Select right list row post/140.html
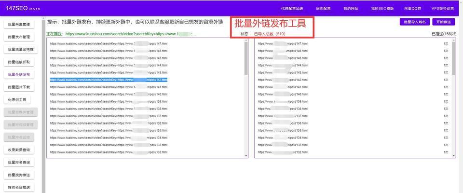 (x=283, y=94)
